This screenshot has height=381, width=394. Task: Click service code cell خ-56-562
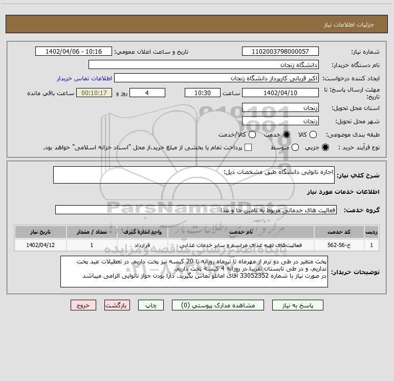(339, 245)
